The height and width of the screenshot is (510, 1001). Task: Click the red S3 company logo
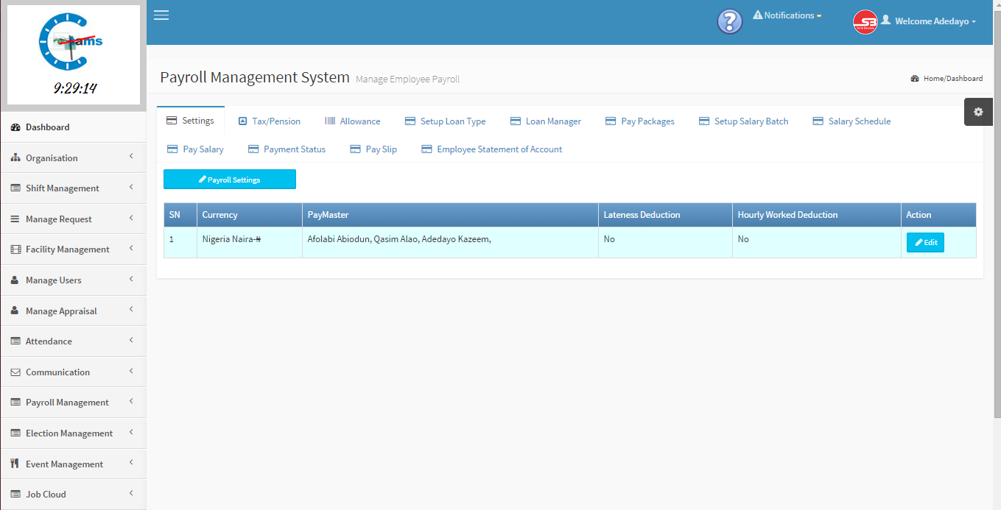[865, 22]
